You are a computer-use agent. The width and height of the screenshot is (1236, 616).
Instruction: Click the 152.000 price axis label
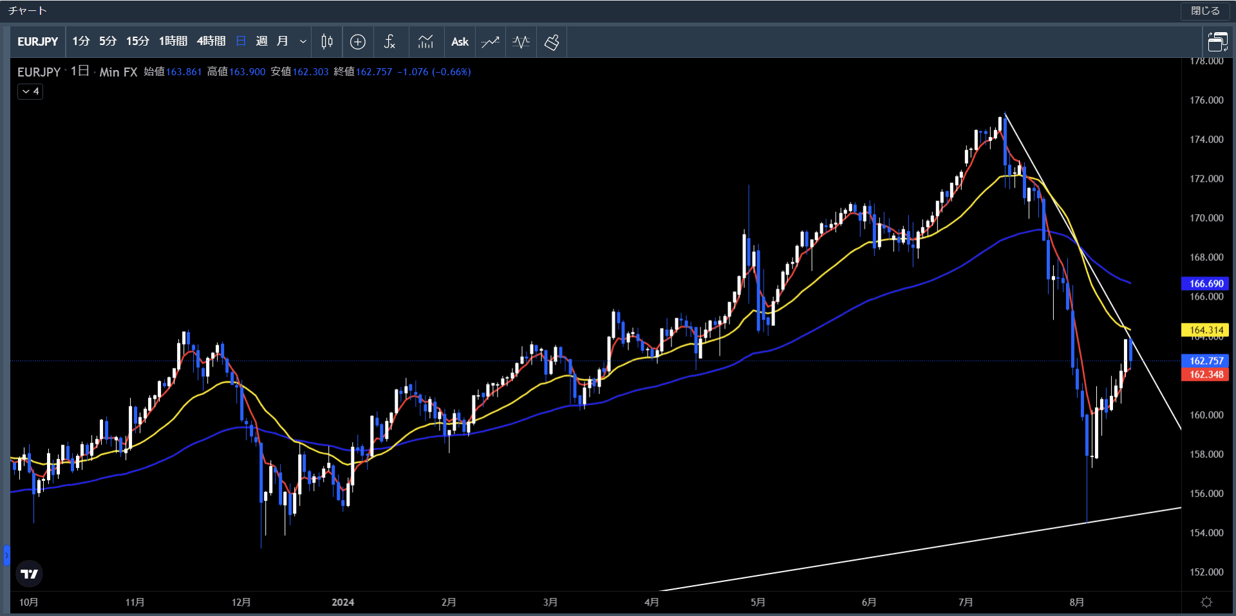coord(1206,572)
